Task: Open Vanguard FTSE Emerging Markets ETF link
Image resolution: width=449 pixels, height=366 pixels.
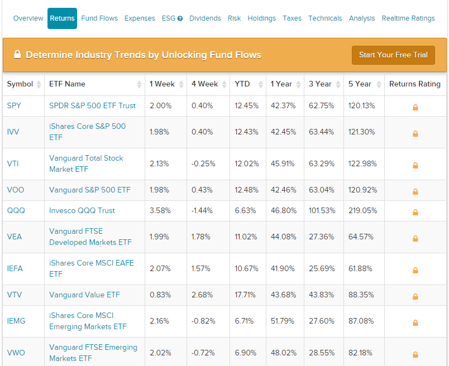Action: [93, 353]
